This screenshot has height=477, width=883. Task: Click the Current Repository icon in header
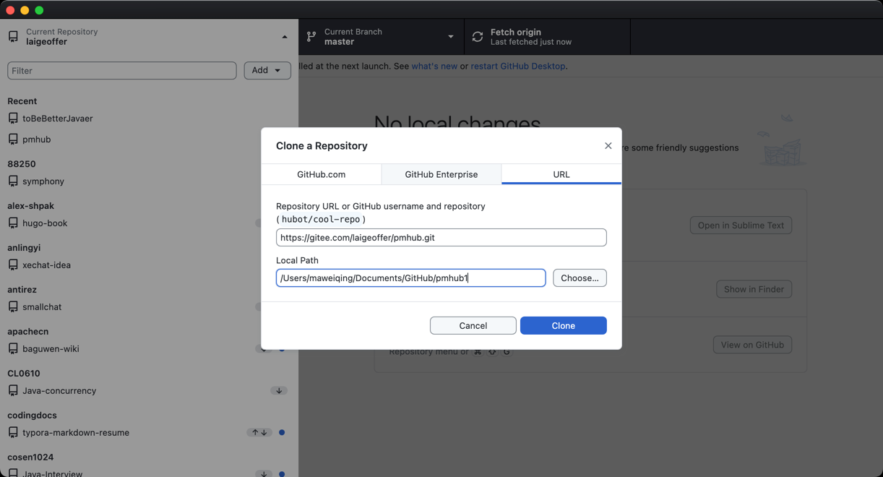coord(13,37)
